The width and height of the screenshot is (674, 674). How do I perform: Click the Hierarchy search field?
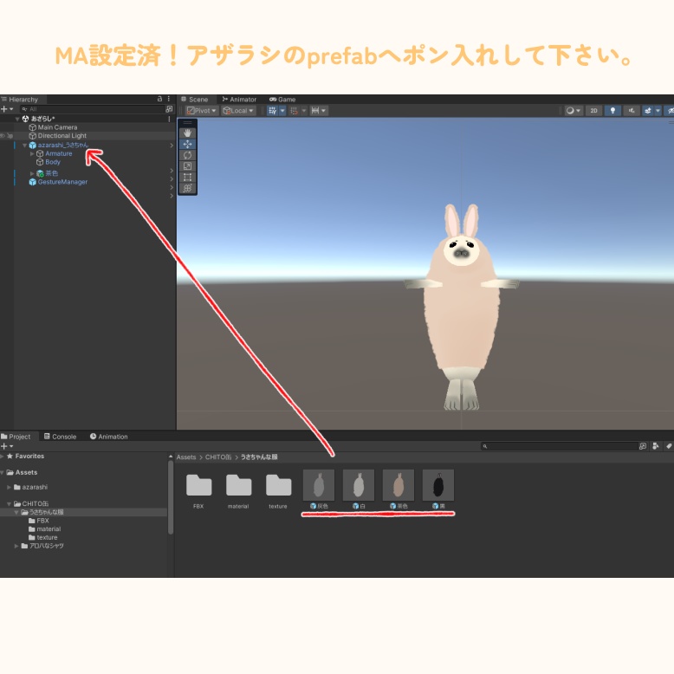[x=92, y=109]
